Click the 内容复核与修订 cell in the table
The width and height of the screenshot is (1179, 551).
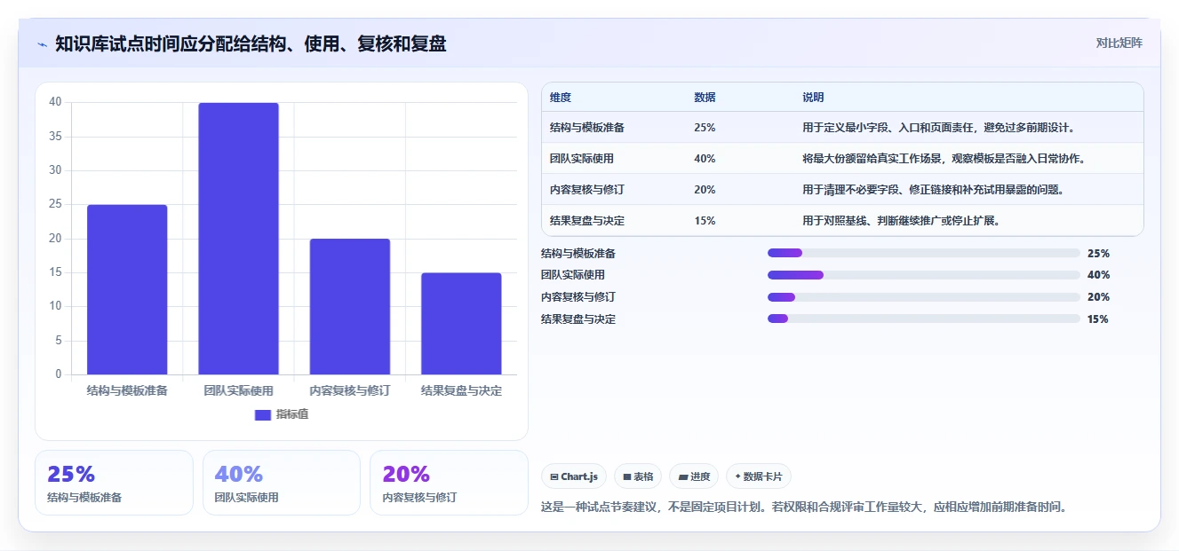pyautogui.click(x=587, y=190)
